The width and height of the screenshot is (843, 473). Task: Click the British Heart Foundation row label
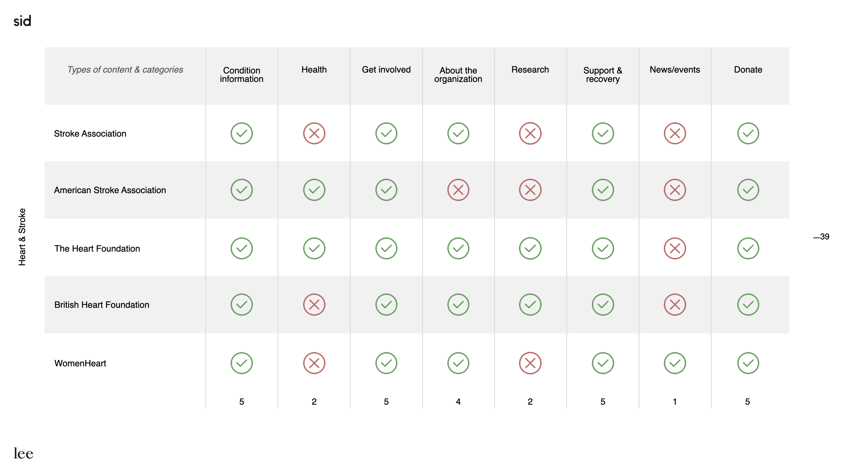[x=102, y=305]
